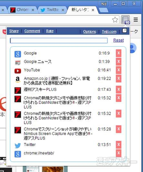Screen dimensions: 143x172
Task: Remove the Google ニュース entry
Action: tap(118, 62)
